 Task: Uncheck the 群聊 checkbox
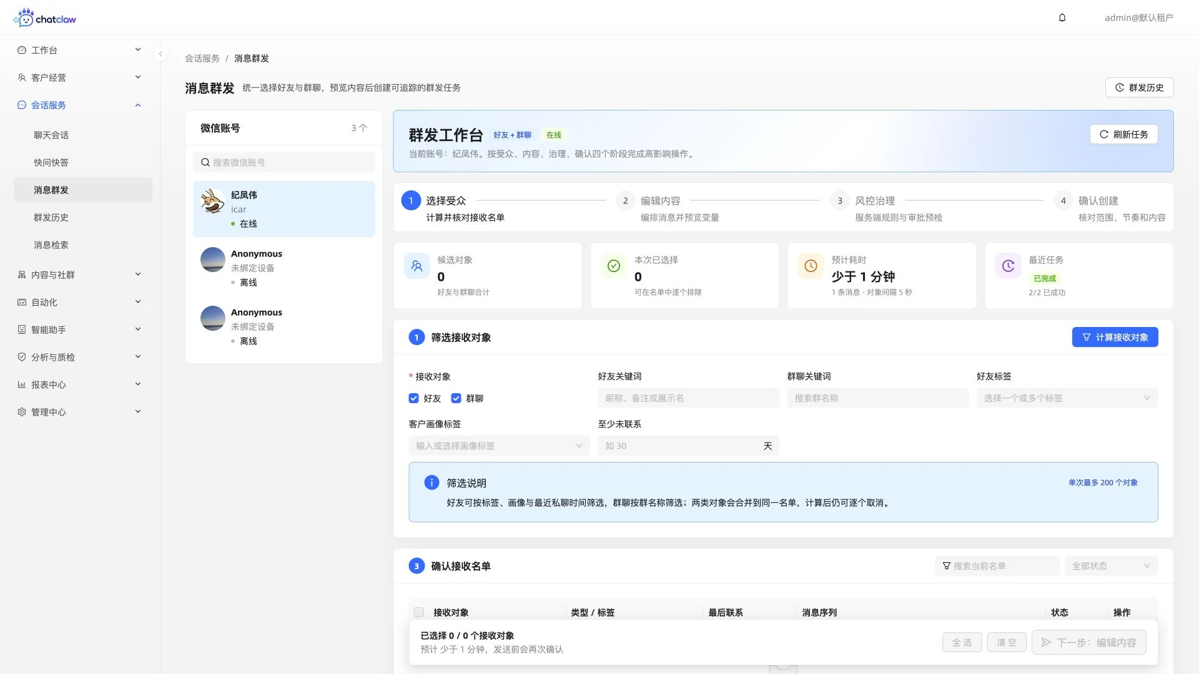(x=456, y=398)
